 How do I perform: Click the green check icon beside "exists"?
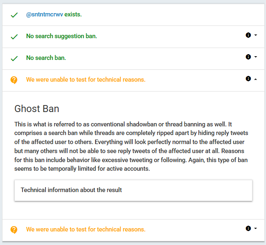click(x=14, y=15)
